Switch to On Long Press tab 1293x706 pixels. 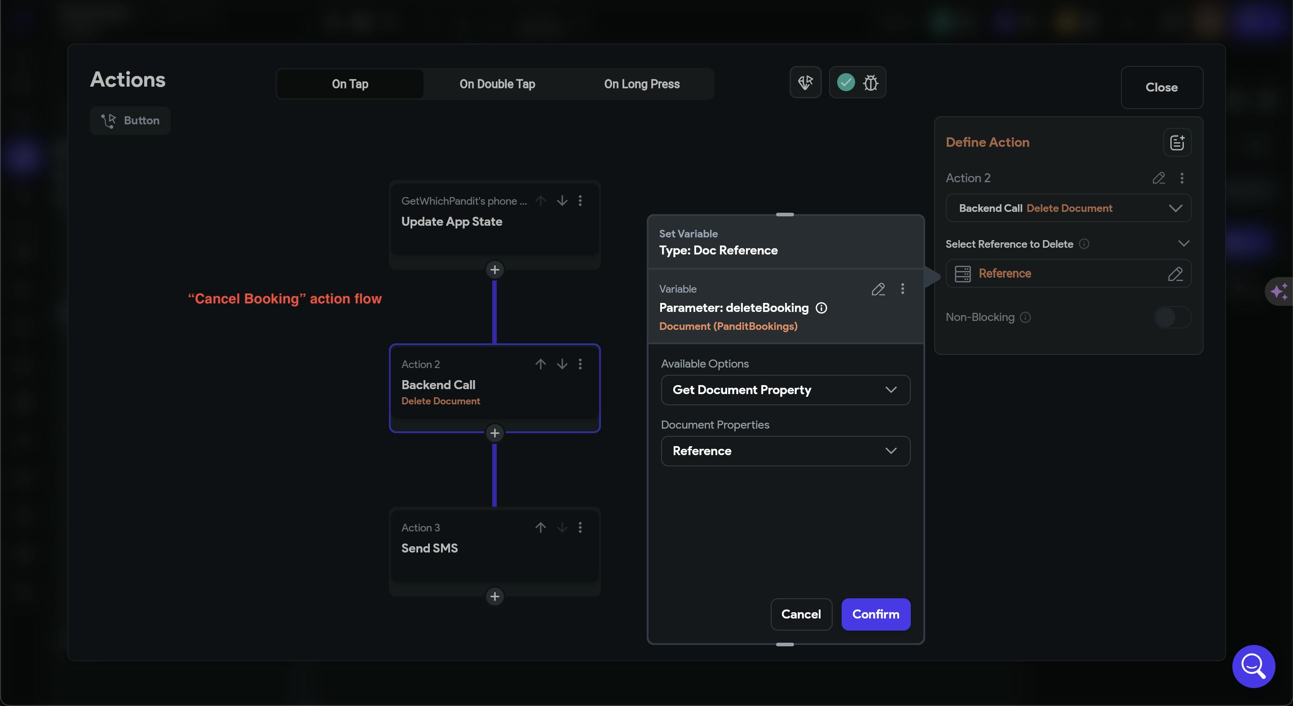point(641,84)
